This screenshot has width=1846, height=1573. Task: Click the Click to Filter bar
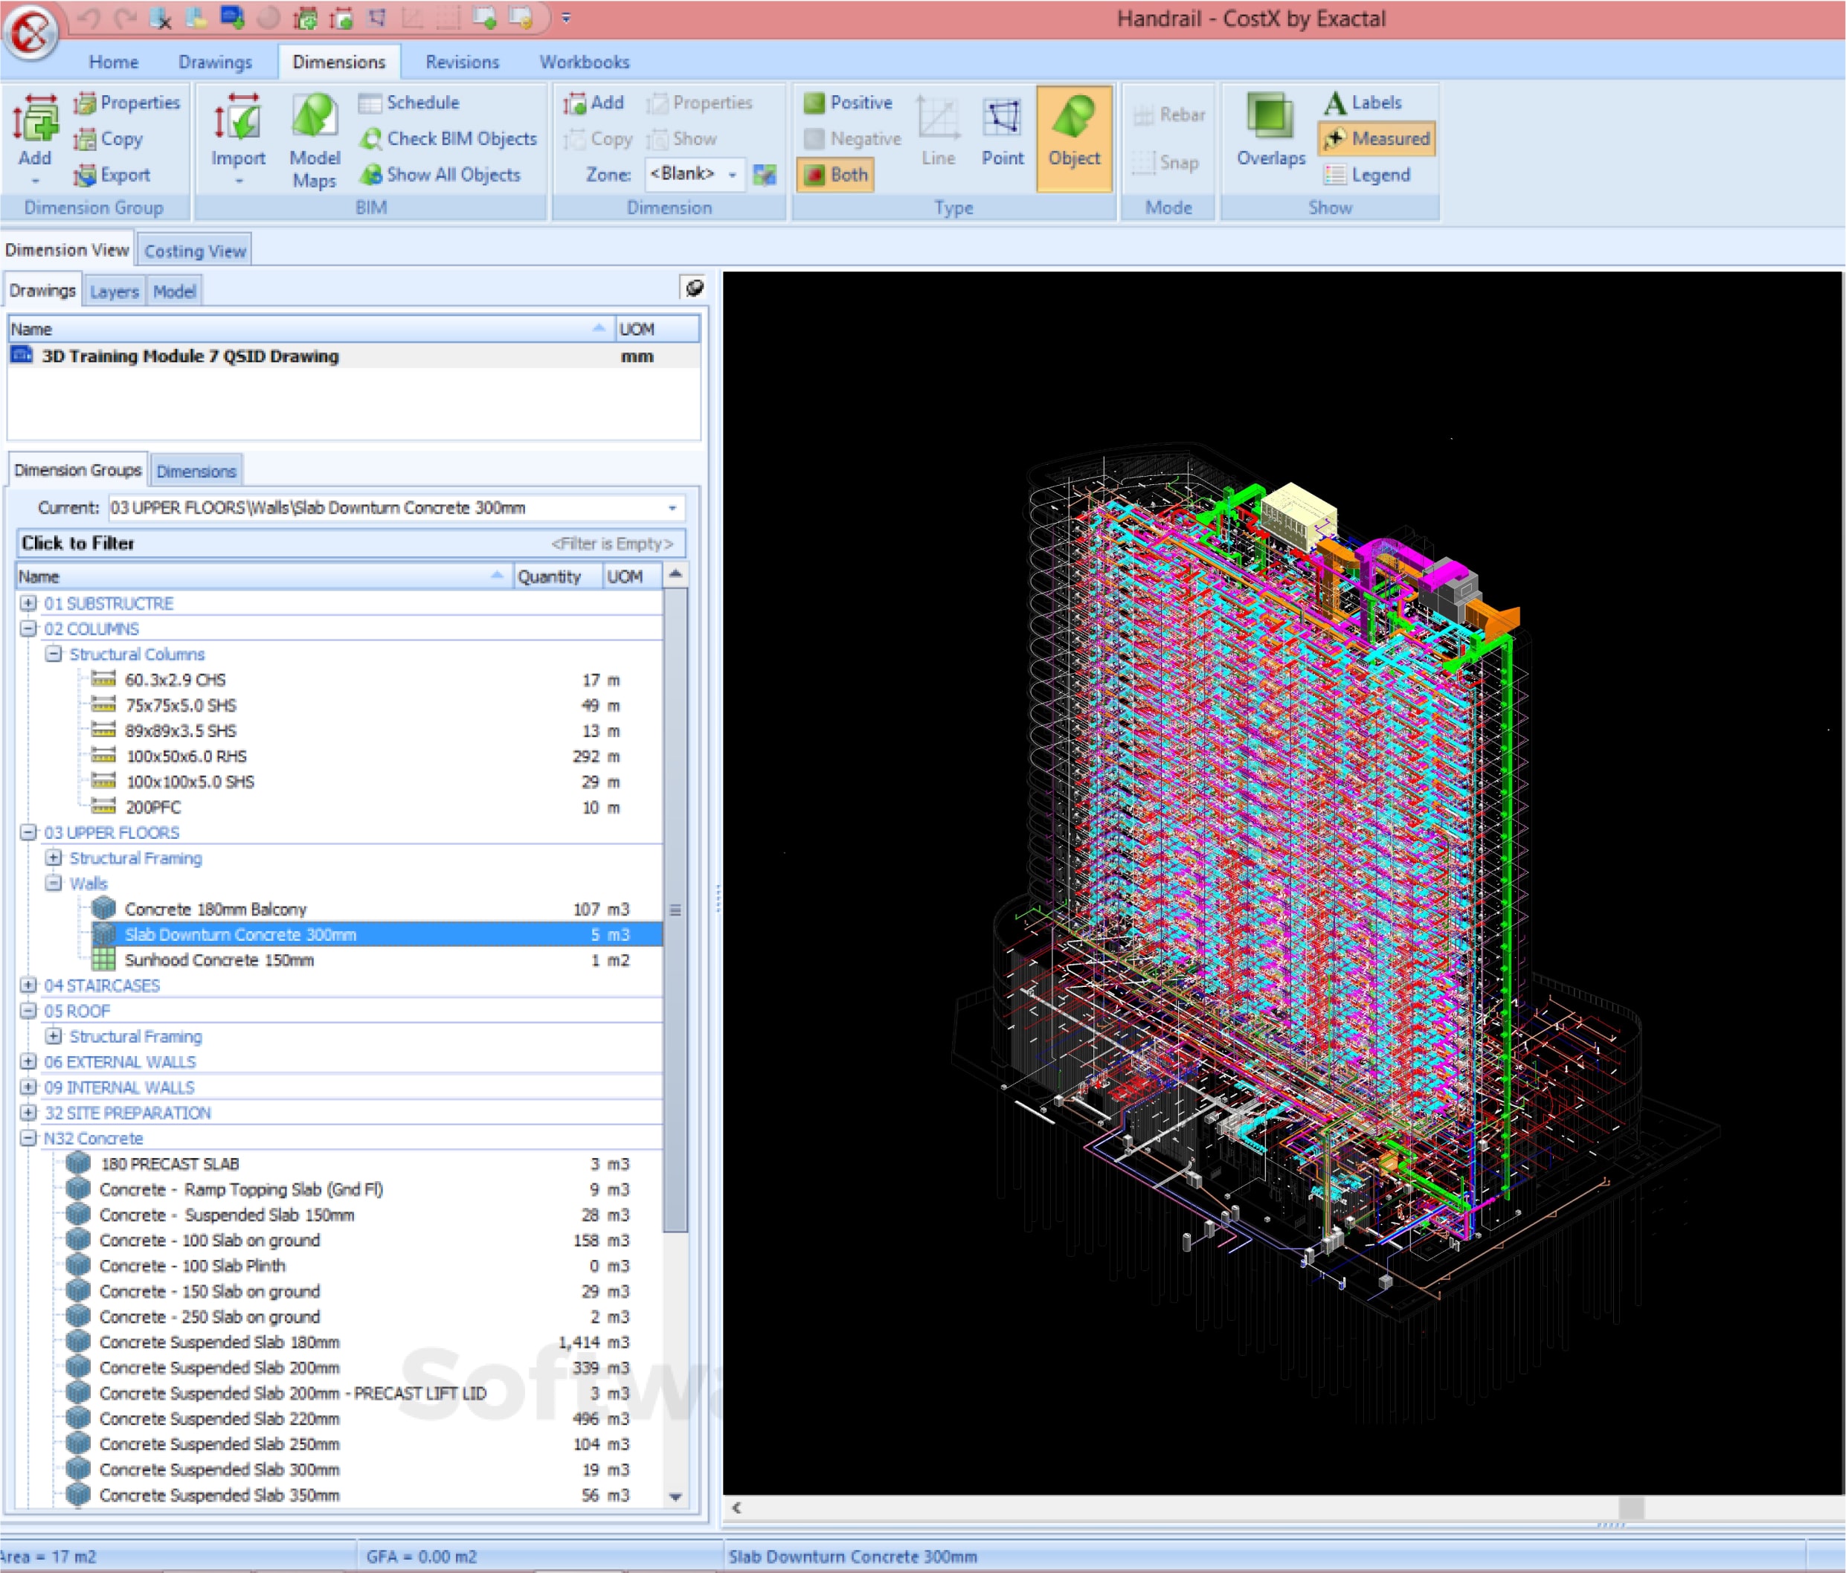coord(351,544)
